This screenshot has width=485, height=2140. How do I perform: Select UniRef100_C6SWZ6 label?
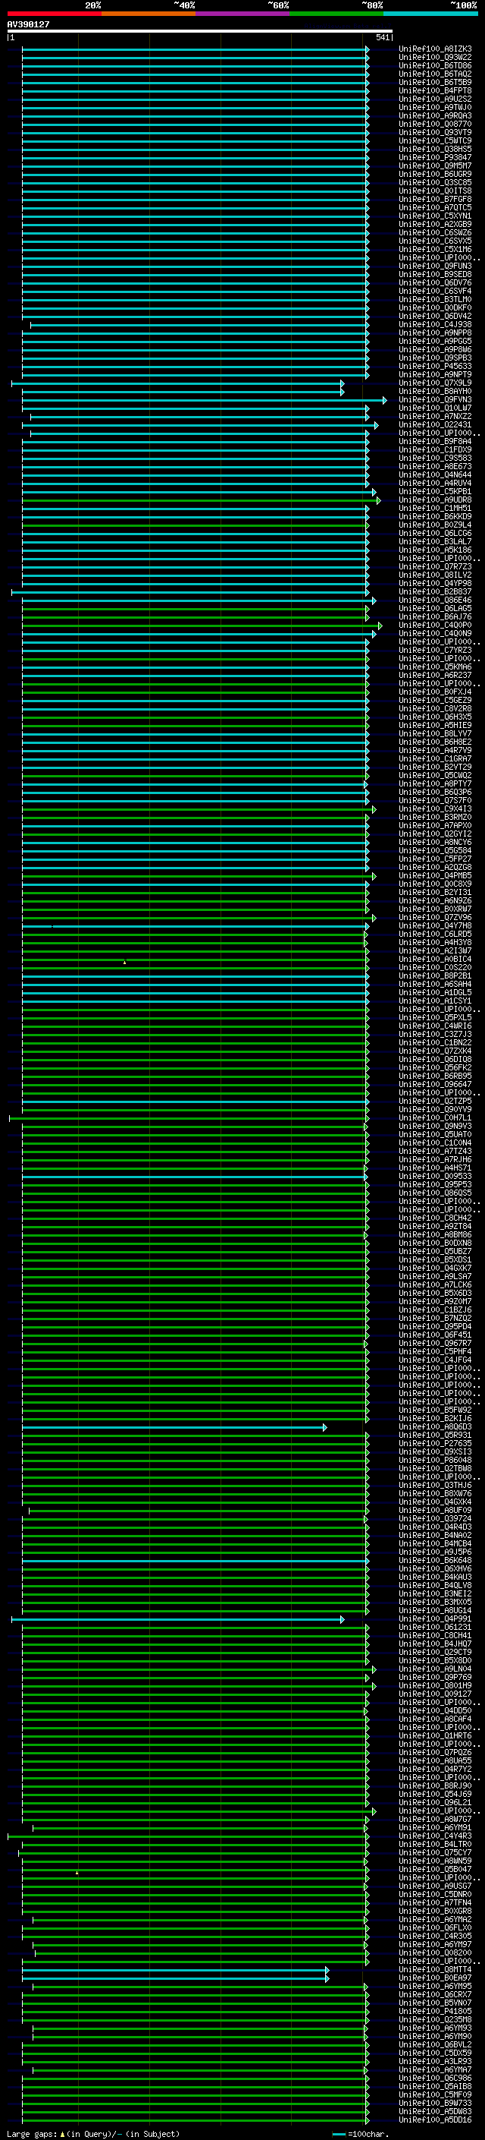tap(435, 232)
